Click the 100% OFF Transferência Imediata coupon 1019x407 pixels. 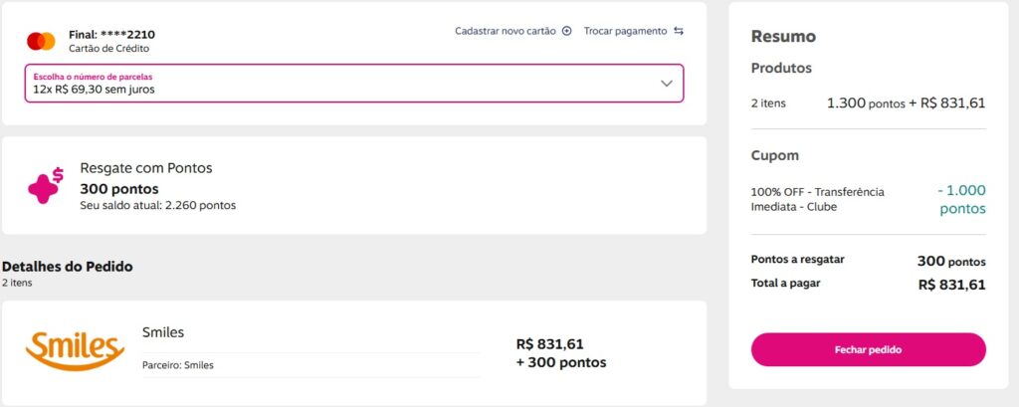point(817,199)
